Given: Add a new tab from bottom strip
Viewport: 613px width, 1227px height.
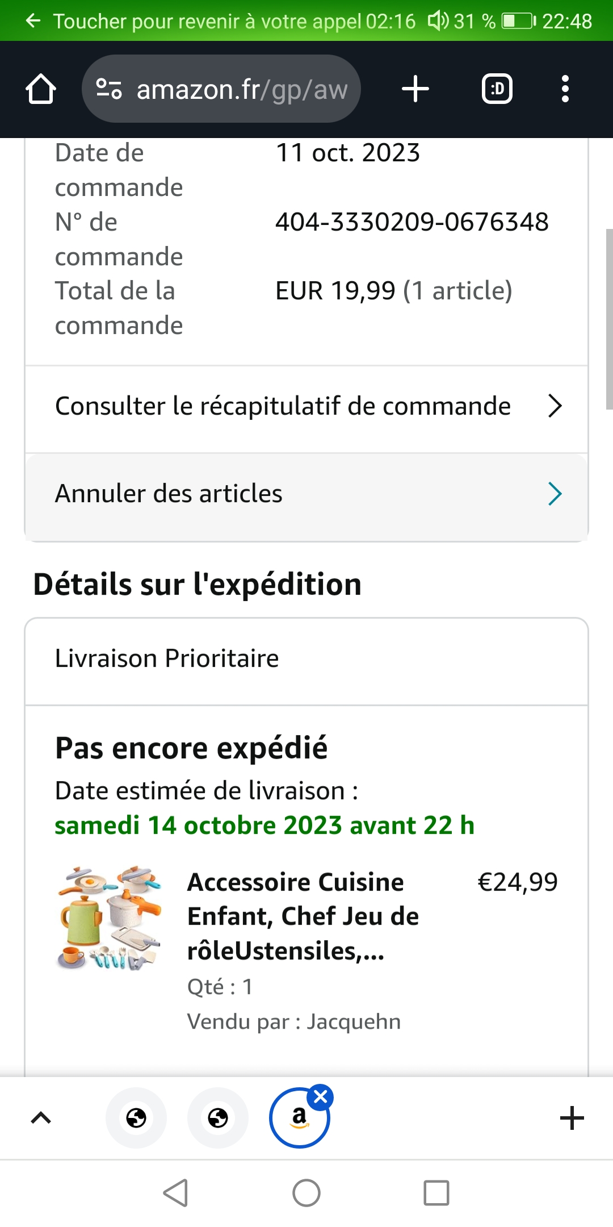Looking at the screenshot, I should (572, 1118).
